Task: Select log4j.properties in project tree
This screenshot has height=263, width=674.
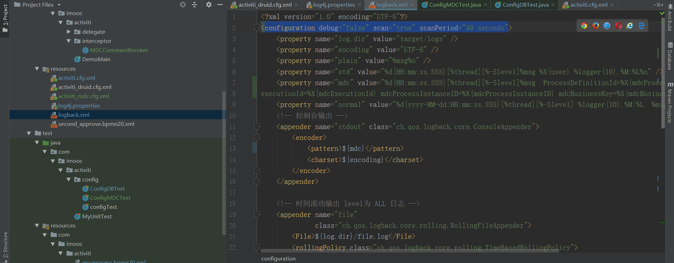Action: coord(79,106)
